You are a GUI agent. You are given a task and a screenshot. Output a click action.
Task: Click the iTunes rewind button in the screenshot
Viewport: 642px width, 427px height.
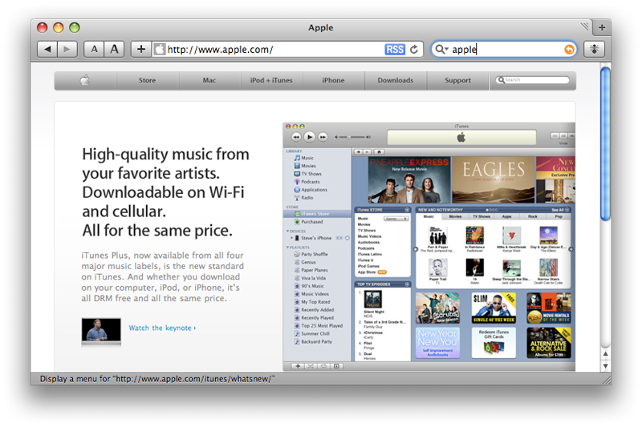pos(296,137)
